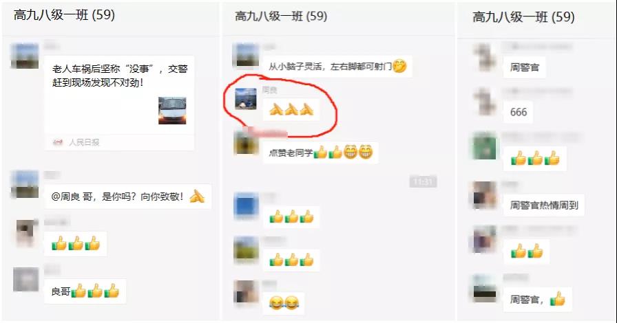Click the 点赞老同学 message bubble
This screenshot has width=617, height=323.
tap(321, 152)
